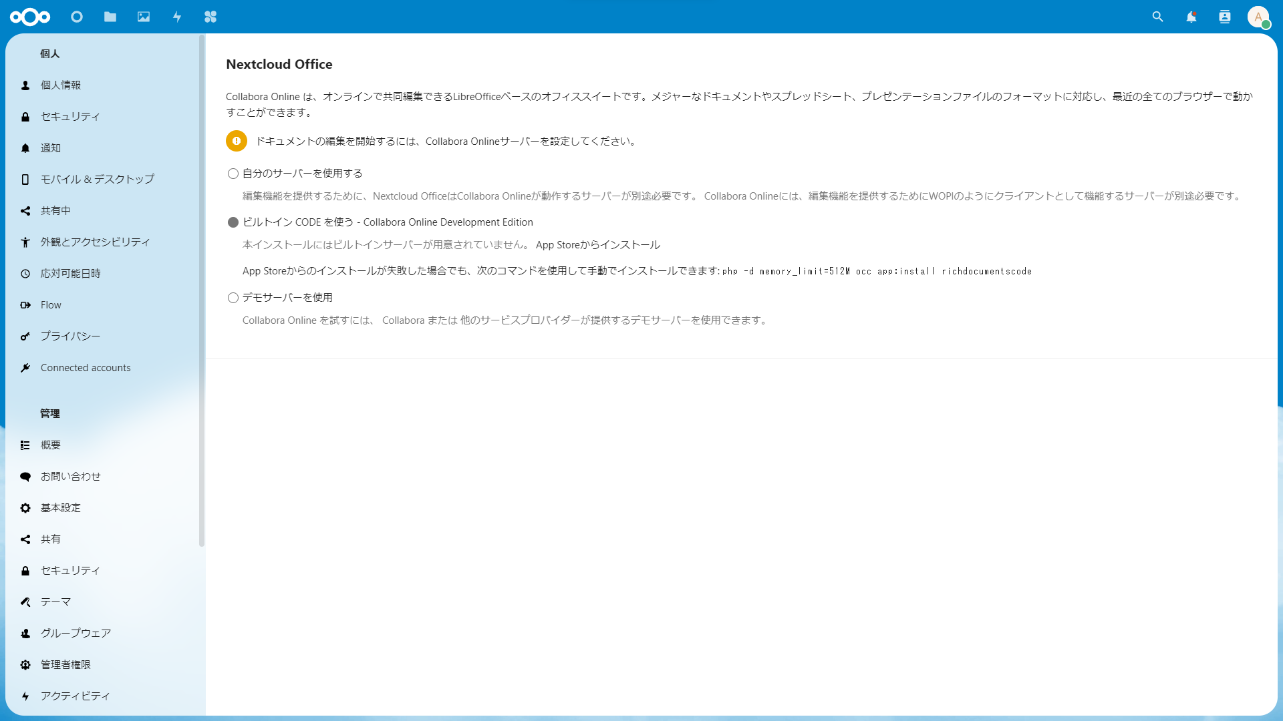Select the 自分のサーバーを使用する radio button
Image resolution: width=1283 pixels, height=721 pixels.
click(x=233, y=174)
